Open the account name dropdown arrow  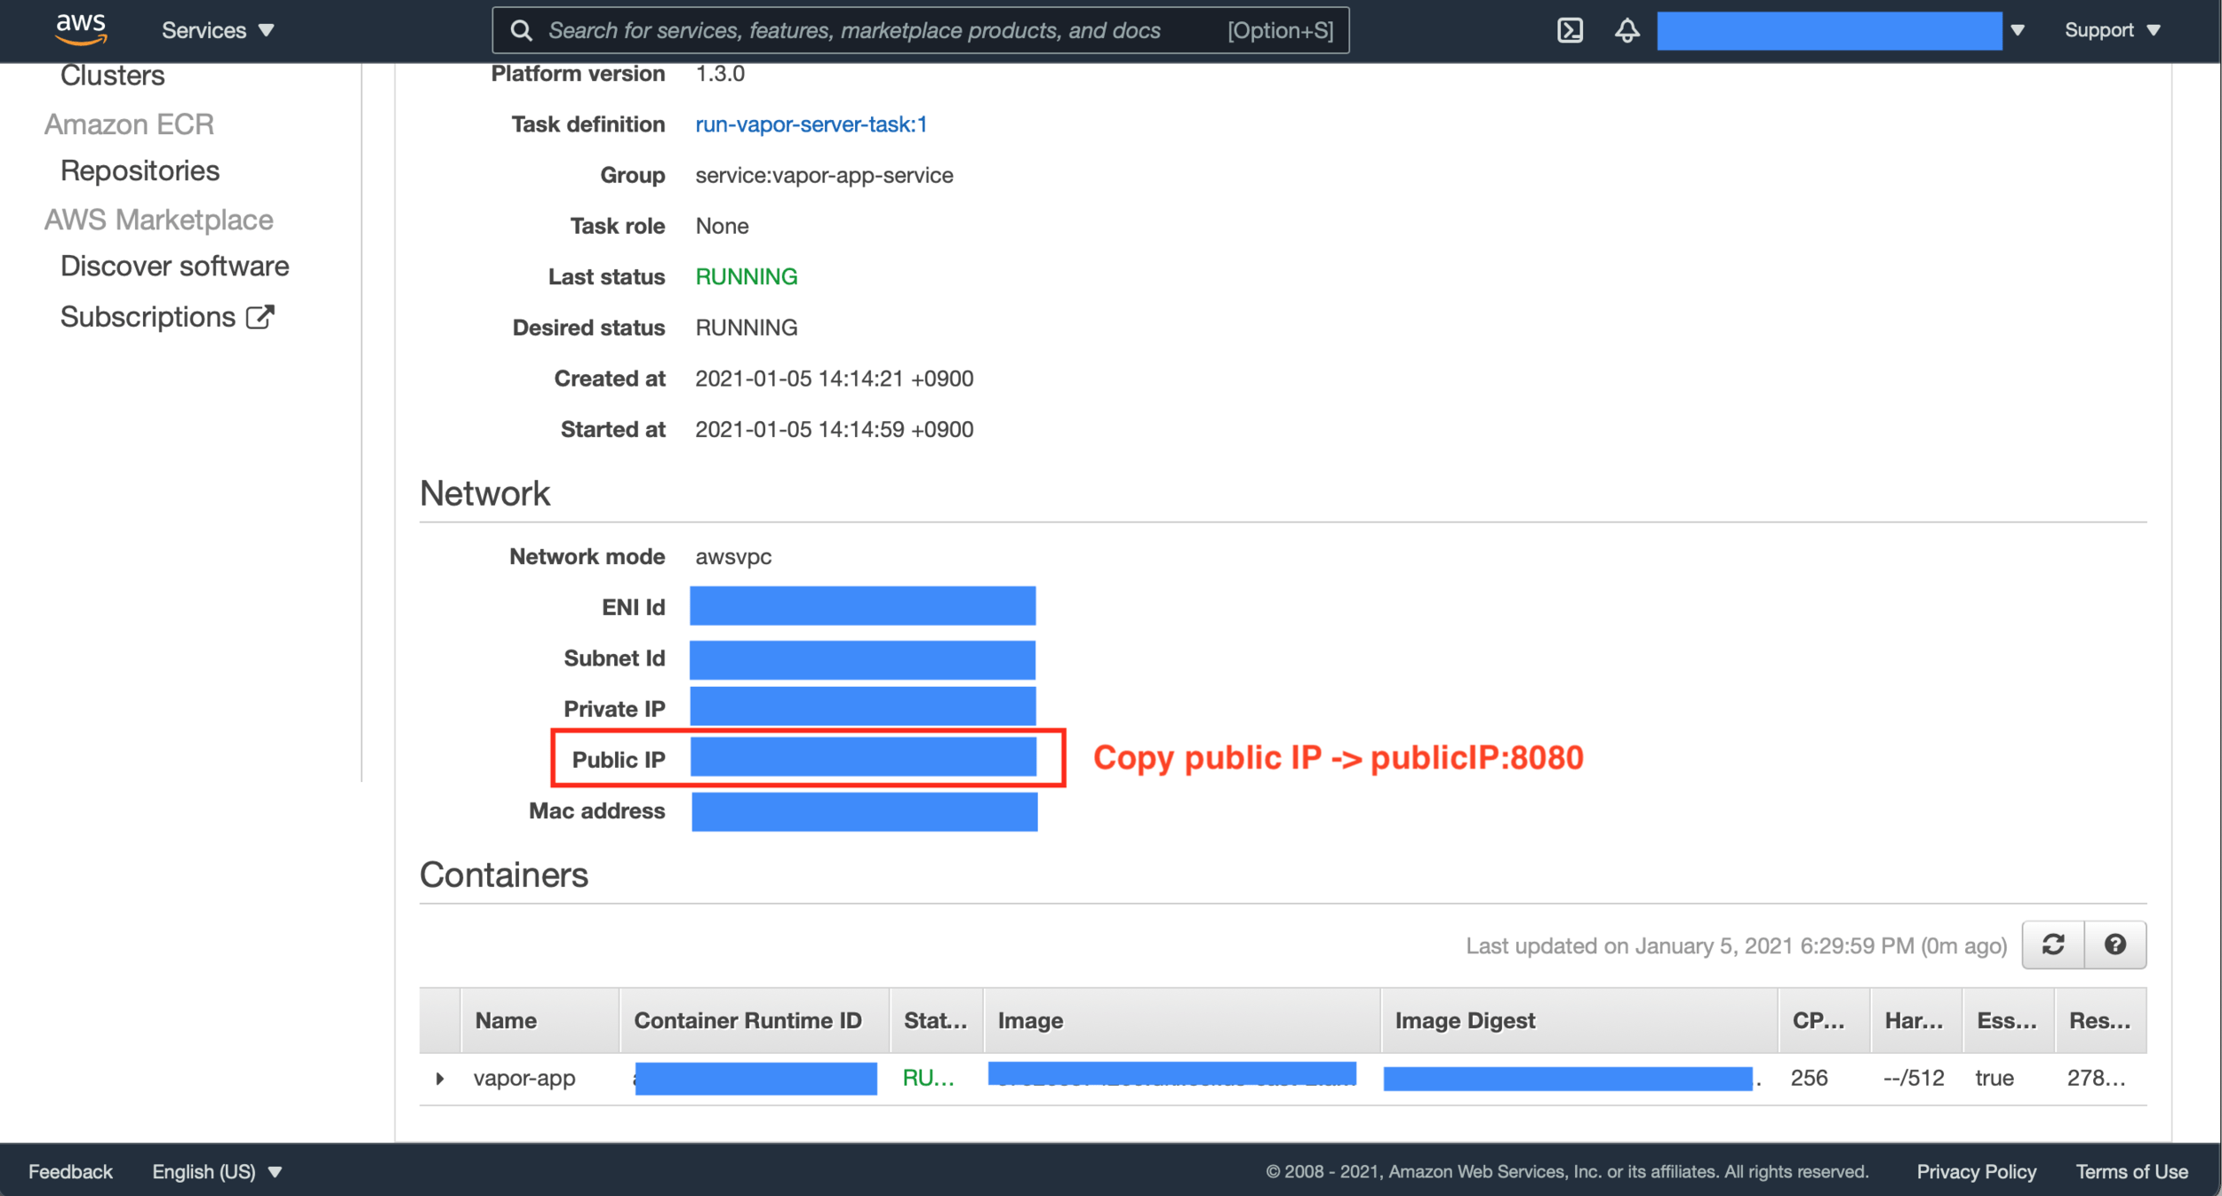point(2018,30)
